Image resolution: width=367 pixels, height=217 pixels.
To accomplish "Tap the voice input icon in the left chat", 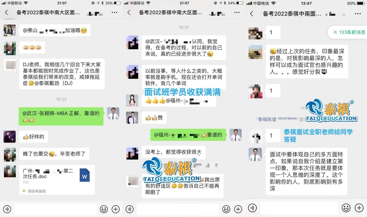I will point(7,209).
